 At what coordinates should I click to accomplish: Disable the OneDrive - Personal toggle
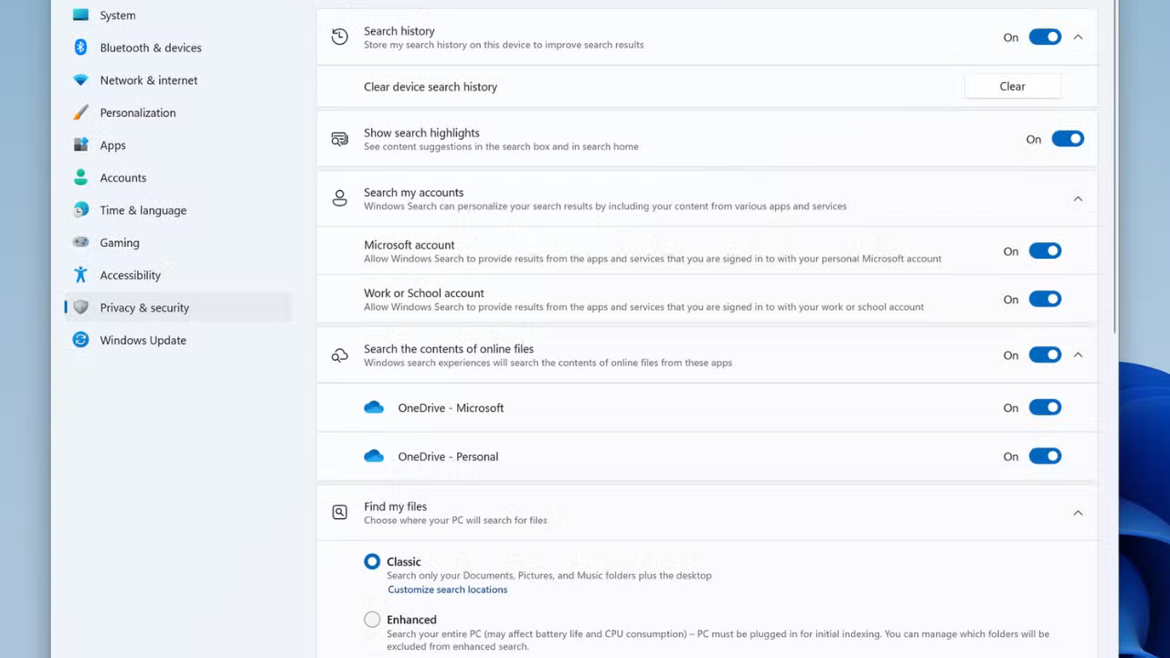(x=1045, y=456)
